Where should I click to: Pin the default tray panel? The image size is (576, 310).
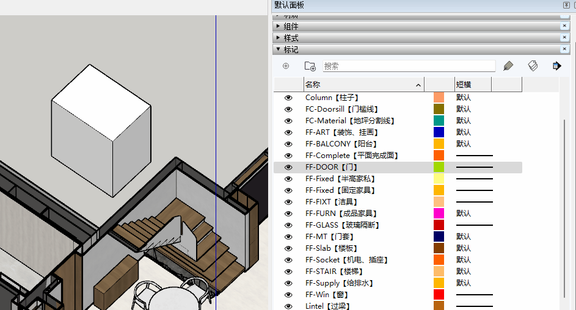coord(566,5)
